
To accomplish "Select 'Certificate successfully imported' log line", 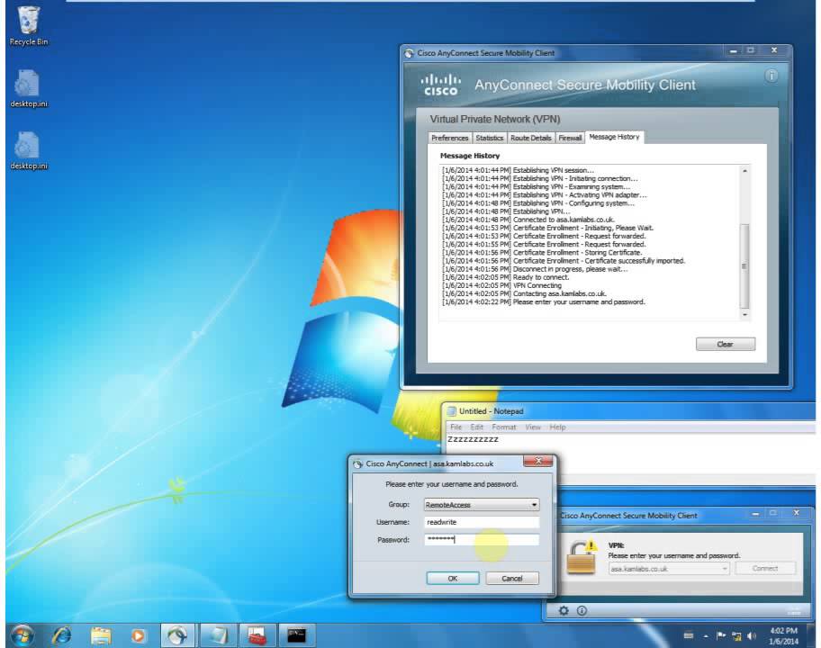I will [x=564, y=261].
